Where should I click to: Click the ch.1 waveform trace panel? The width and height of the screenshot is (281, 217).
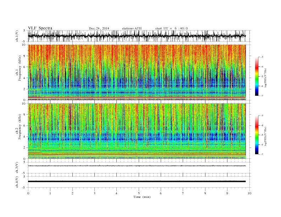(139, 36)
